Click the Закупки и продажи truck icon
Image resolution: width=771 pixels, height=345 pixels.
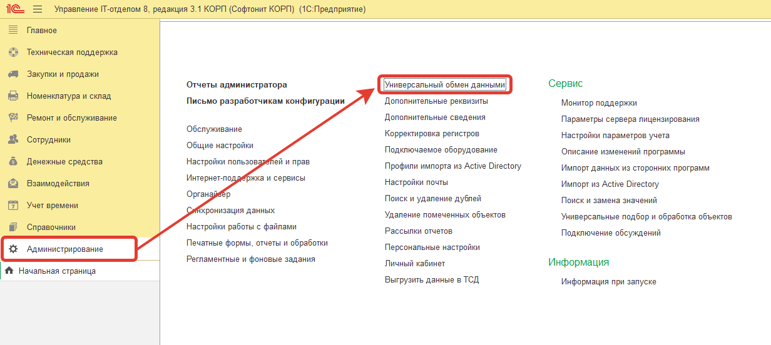tap(13, 74)
